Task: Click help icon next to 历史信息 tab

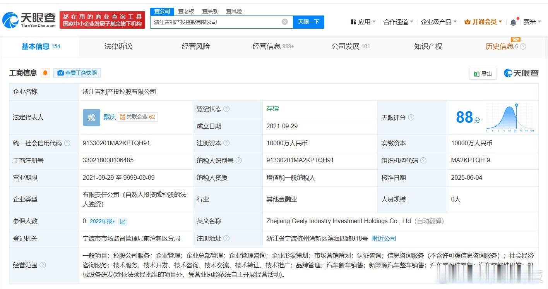Action: pyautogui.click(x=523, y=46)
